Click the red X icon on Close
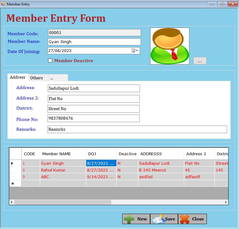 [184, 219]
